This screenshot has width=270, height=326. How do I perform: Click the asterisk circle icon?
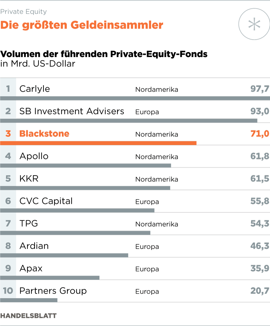click(x=254, y=24)
